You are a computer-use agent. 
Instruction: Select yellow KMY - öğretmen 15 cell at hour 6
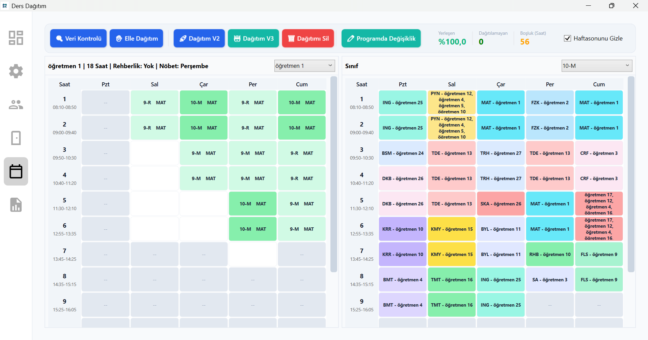click(452, 229)
